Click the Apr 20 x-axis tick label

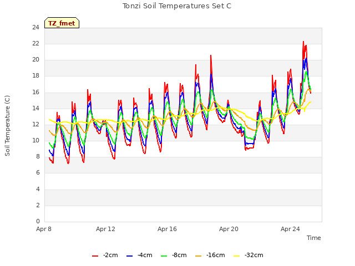point(229,229)
